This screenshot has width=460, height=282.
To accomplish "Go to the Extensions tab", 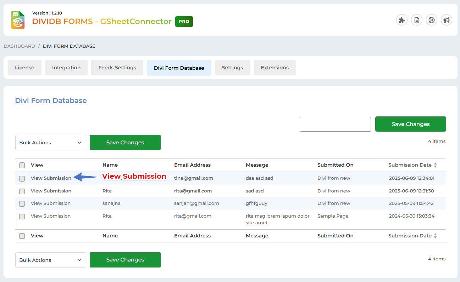I will [x=275, y=68].
